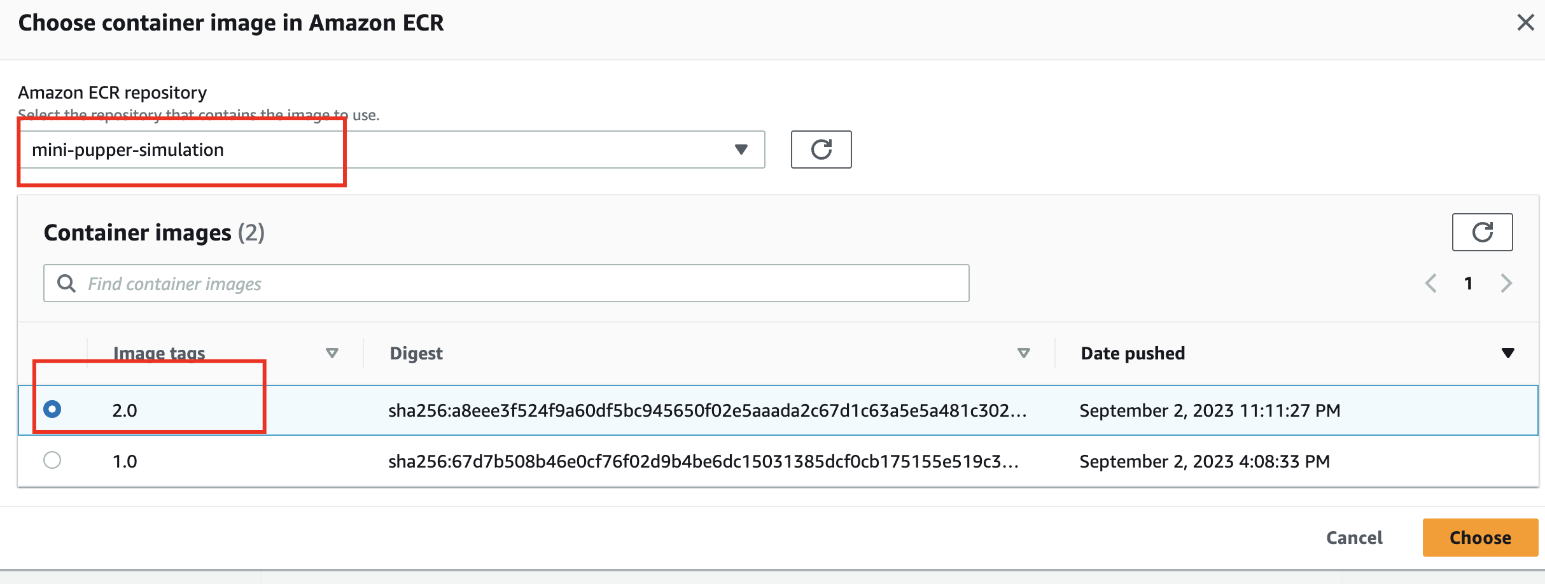This screenshot has height=584, width=1545.
Task: Click the repository dropdown arrow
Action: (x=741, y=149)
